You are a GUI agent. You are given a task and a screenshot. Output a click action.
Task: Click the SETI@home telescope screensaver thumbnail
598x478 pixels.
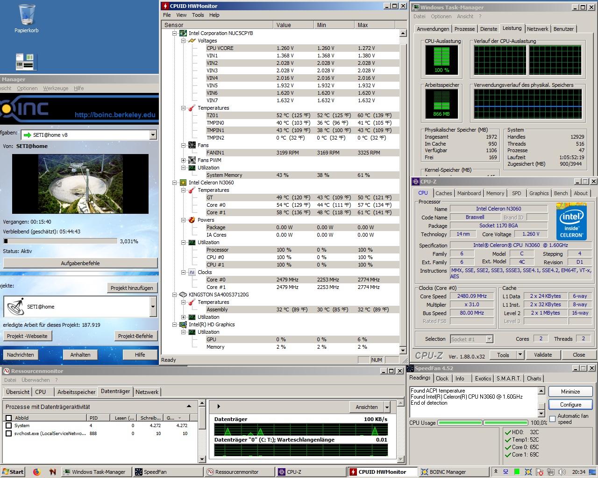tap(80, 184)
